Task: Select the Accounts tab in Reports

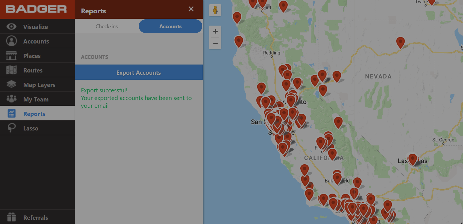Action: (170, 26)
